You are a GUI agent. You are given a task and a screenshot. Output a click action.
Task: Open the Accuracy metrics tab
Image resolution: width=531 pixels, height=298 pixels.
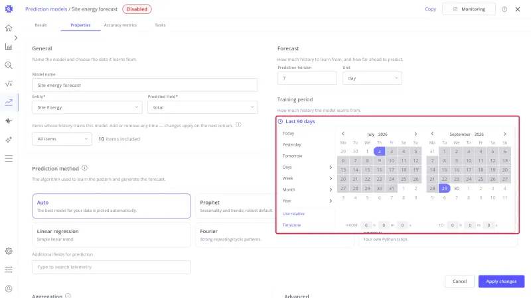click(120, 25)
